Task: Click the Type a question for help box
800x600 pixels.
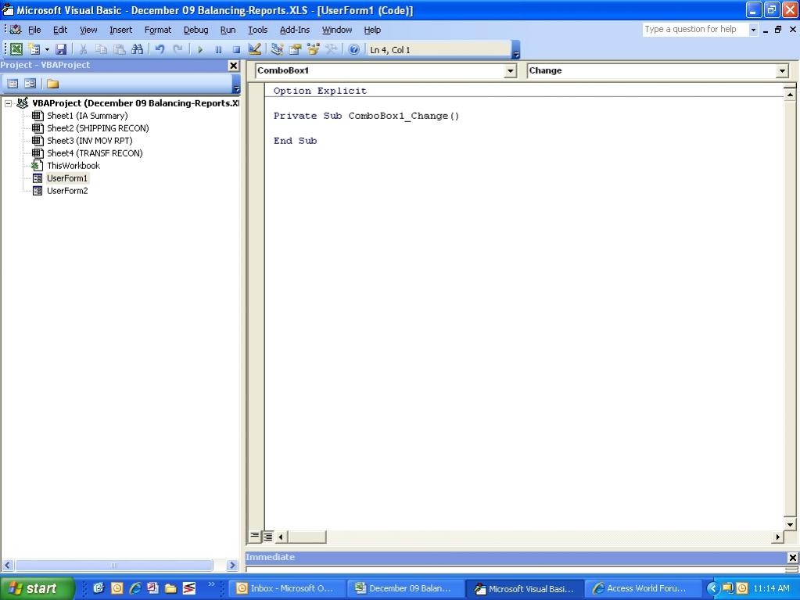Action: pyautogui.click(x=694, y=30)
